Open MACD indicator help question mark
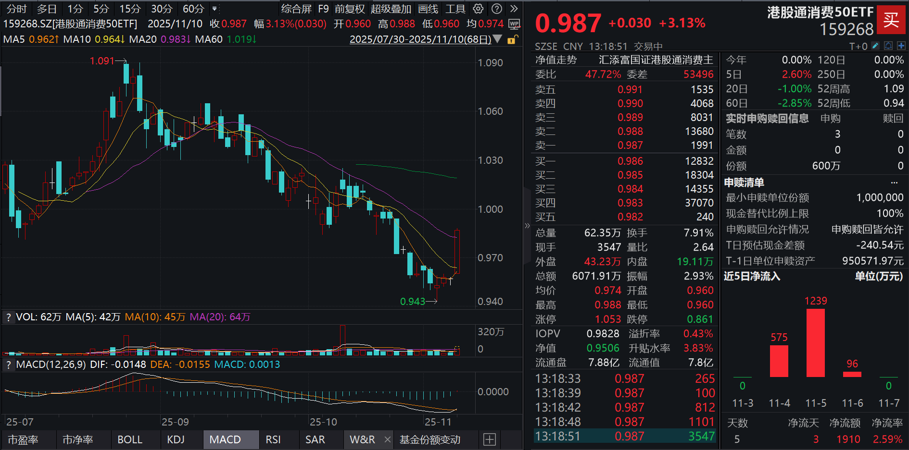 (8, 365)
